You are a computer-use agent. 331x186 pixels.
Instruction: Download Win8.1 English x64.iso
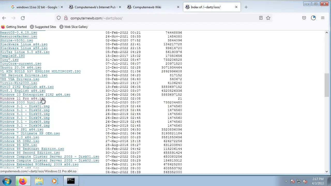click(23, 91)
